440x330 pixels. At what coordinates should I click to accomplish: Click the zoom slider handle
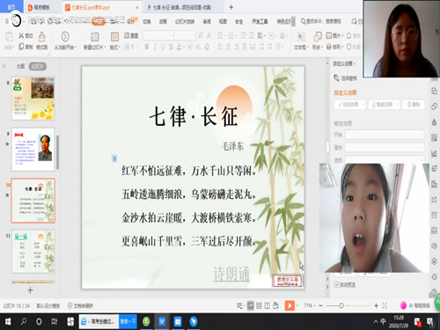341,306
